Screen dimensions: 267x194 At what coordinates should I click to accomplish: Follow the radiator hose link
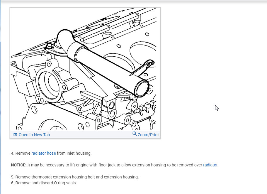click(44, 153)
